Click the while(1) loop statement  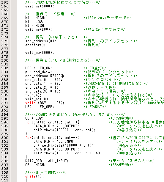[34, 176]
